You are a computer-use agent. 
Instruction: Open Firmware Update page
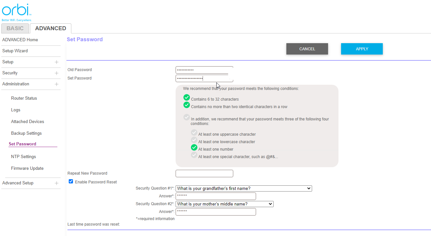pos(27,168)
